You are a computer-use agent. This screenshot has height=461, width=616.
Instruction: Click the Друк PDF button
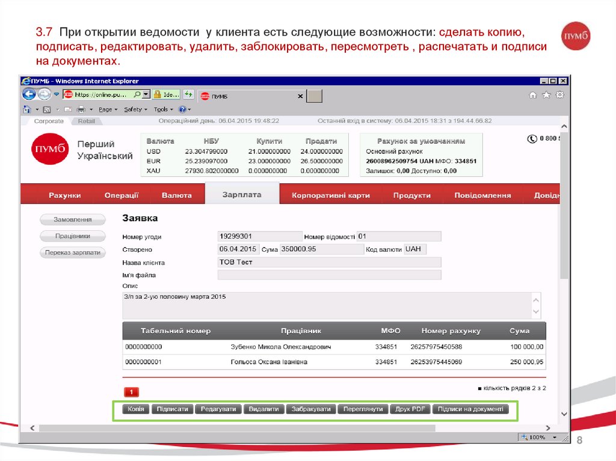[410, 409]
